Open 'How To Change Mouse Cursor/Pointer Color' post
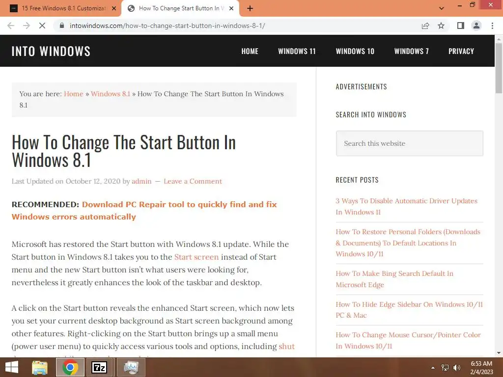503x377 pixels. point(408,341)
